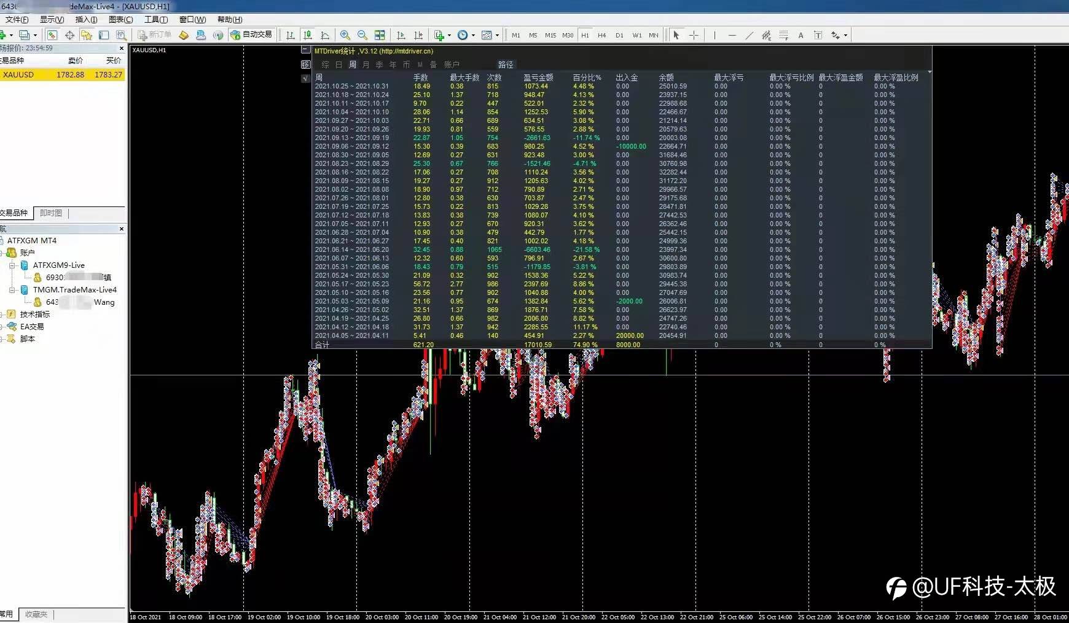Collapse the TMGM.TradeMax-Live4 account node
Viewport: 1069px width, 623px height.
(12, 290)
